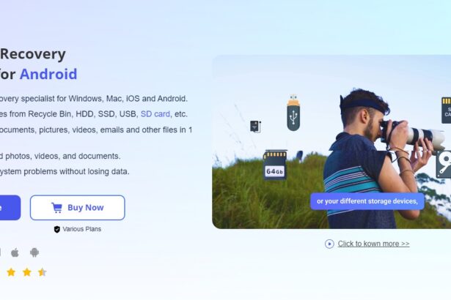Click the Buy Now button

point(78,208)
